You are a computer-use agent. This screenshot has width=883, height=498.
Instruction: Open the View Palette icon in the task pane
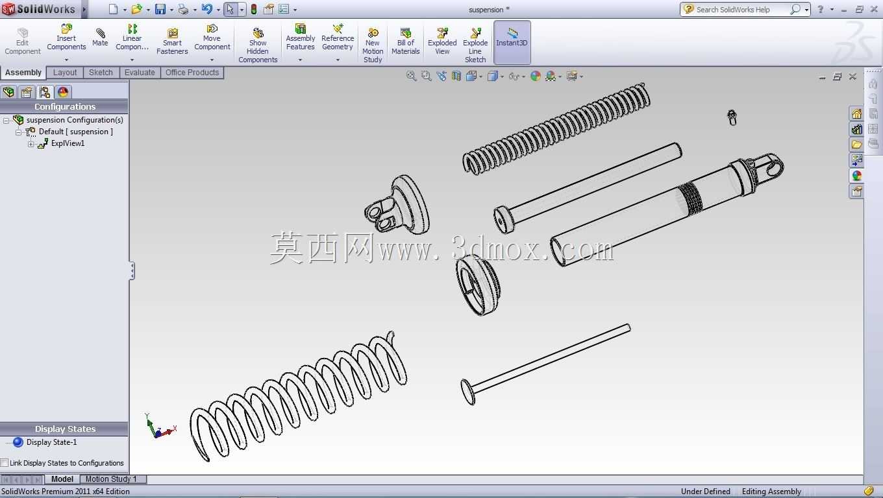pyautogui.click(x=857, y=160)
